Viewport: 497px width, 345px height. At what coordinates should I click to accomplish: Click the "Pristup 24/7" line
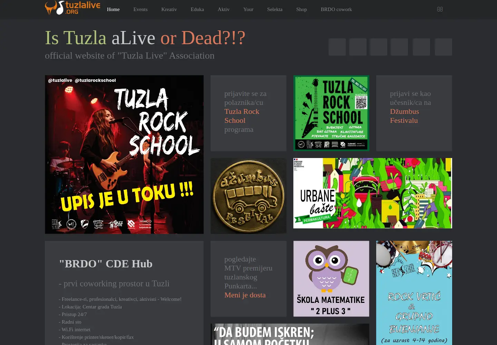73,314
